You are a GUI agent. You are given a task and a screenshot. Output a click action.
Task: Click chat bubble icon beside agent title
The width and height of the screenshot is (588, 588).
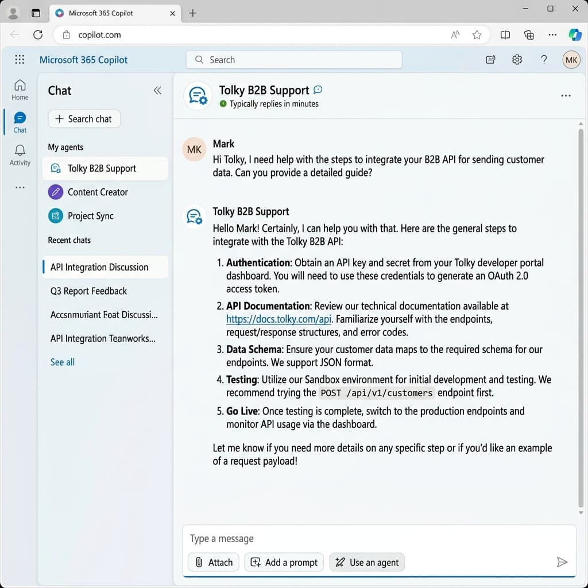(318, 90)
